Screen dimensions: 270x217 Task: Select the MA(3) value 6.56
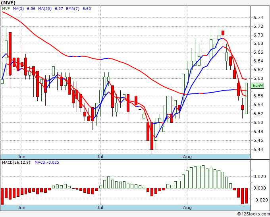[31, 8]
